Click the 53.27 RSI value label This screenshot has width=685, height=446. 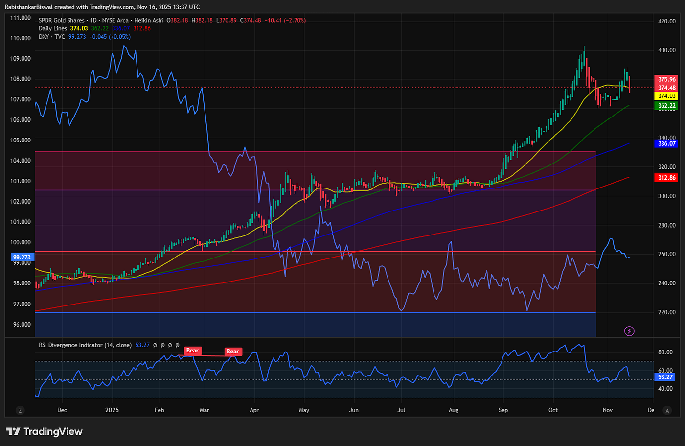tap(665, 377)
